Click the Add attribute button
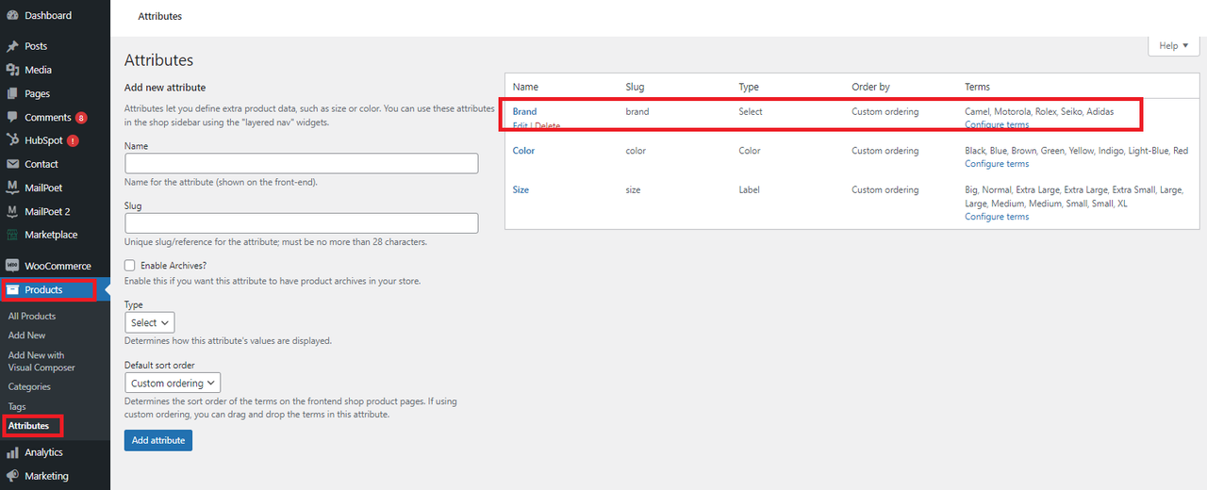 pyautogui.click(x=158, y=440)
